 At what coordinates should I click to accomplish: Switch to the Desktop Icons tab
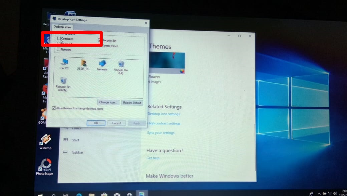(62, 27)
